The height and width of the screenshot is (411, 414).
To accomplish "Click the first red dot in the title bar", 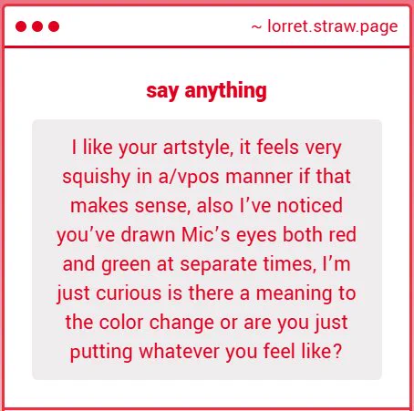I will 21,26.
